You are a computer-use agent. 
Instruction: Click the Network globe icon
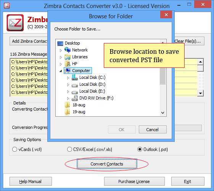(68, 50)
